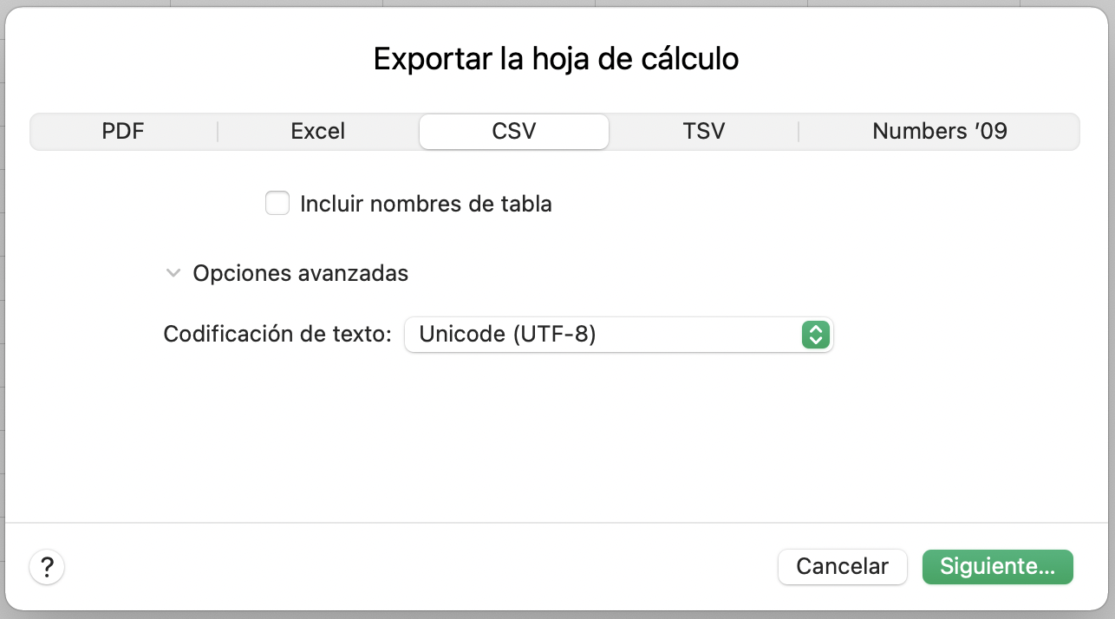Switch to the PDF export tab
This screenshot has height=619, width=1115.
point(123,131)
